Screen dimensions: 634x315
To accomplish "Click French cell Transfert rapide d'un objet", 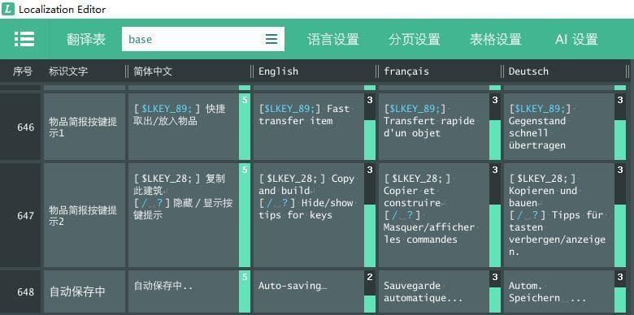I will tap(434, 127).
